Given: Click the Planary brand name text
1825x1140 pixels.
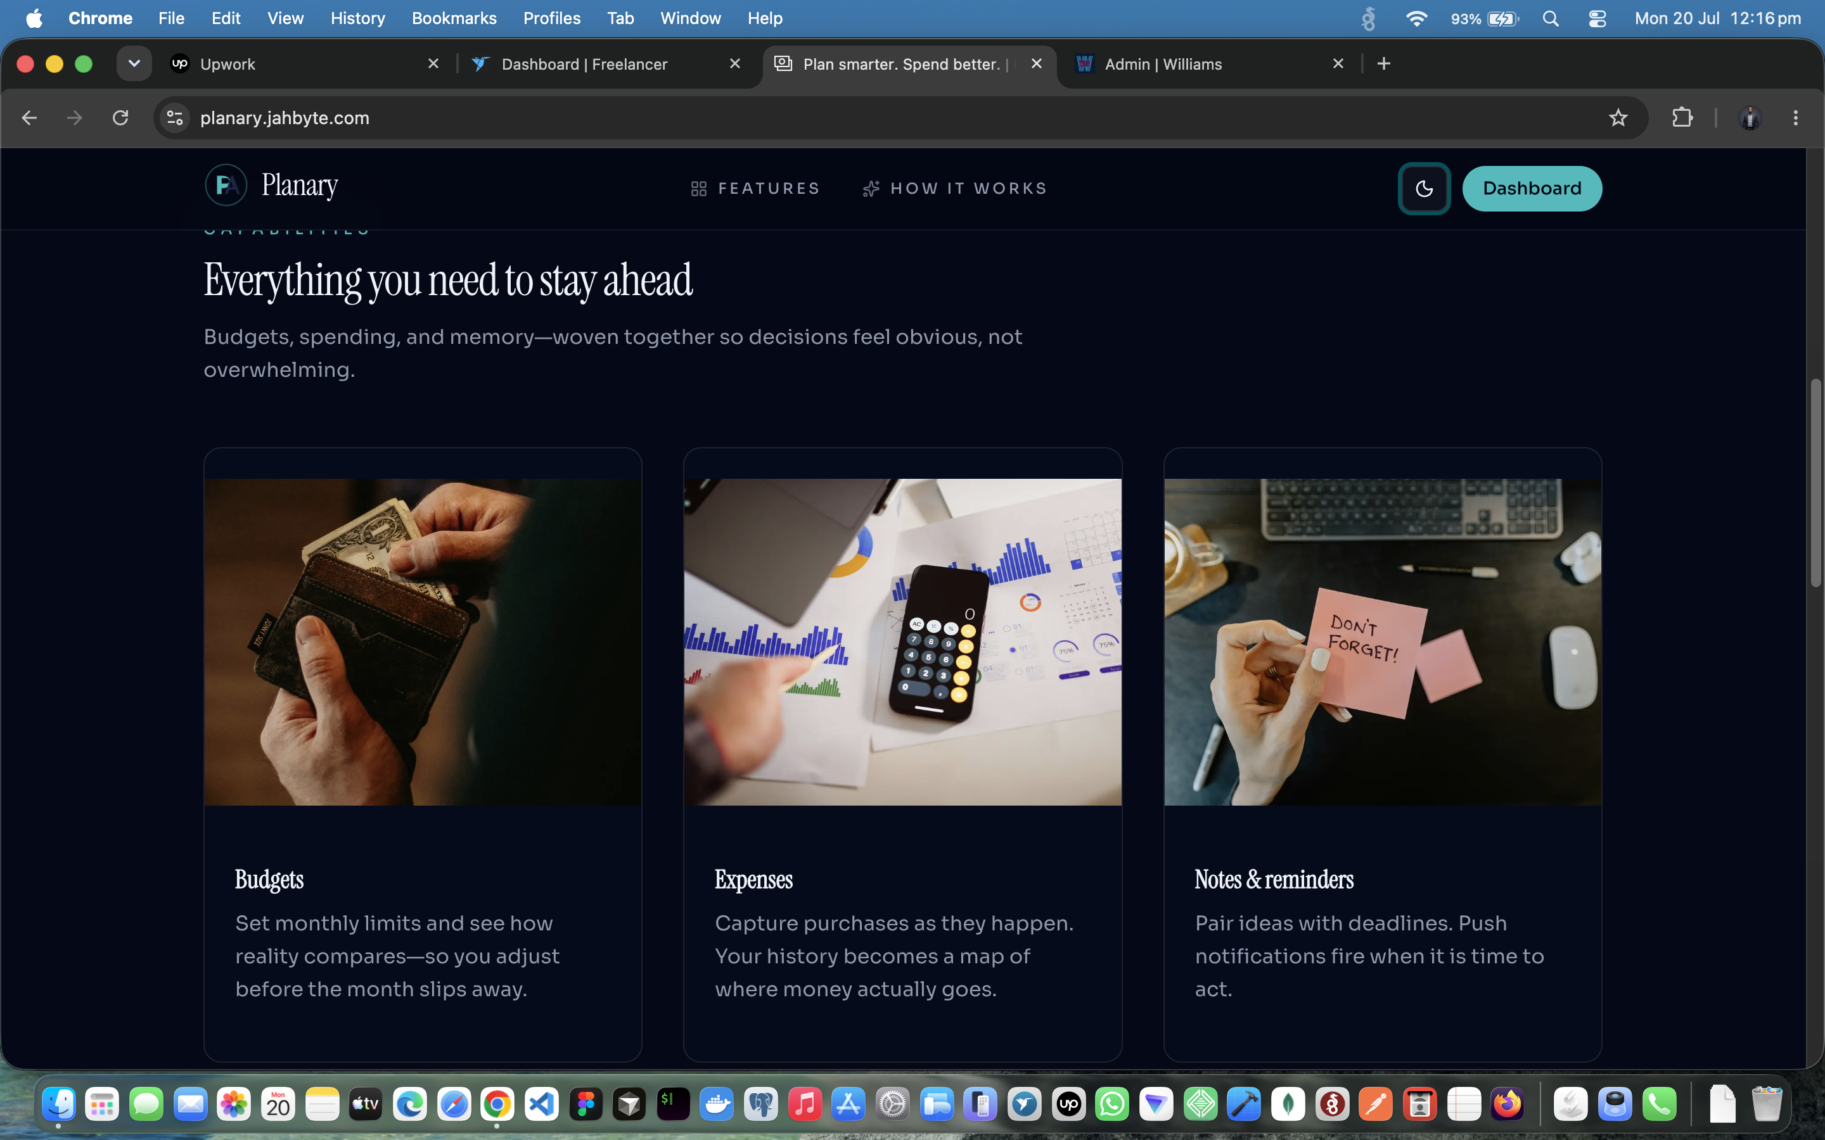Looking at the screenshot, I should coord(299,186).
